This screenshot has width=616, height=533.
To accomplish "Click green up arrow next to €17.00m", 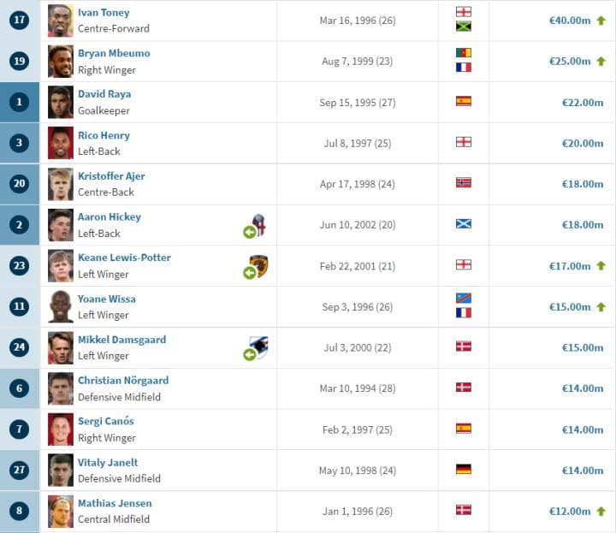I will [601, 266].
